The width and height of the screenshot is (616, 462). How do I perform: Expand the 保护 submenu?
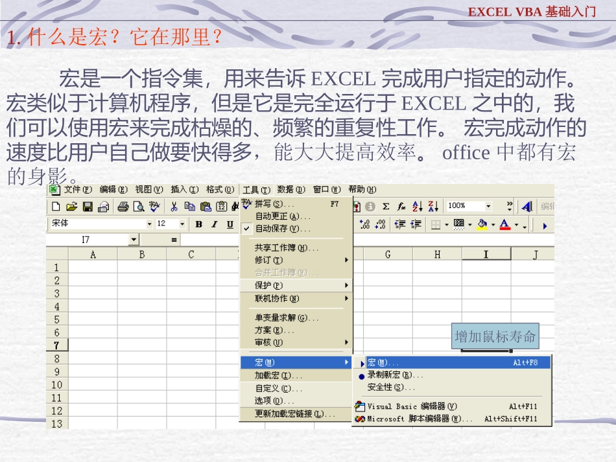coord(296,285)
